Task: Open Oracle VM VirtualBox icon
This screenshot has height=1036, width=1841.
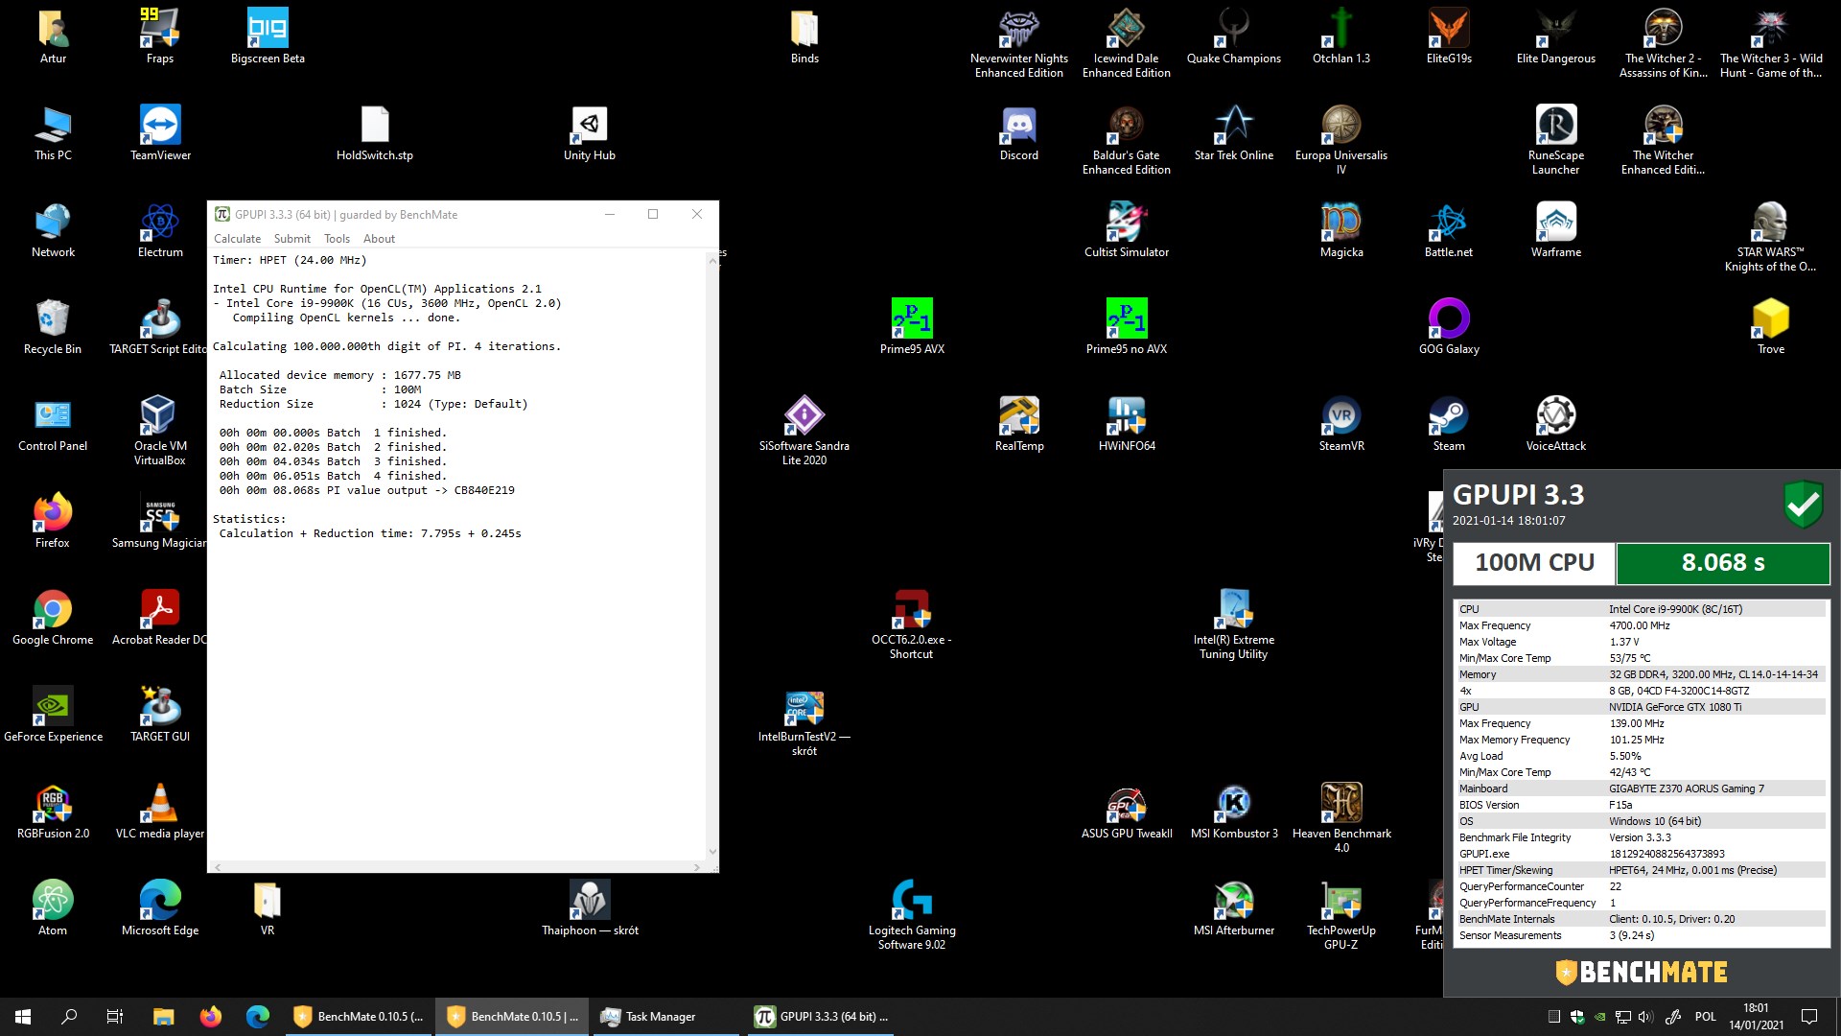Action: point(160,431)
